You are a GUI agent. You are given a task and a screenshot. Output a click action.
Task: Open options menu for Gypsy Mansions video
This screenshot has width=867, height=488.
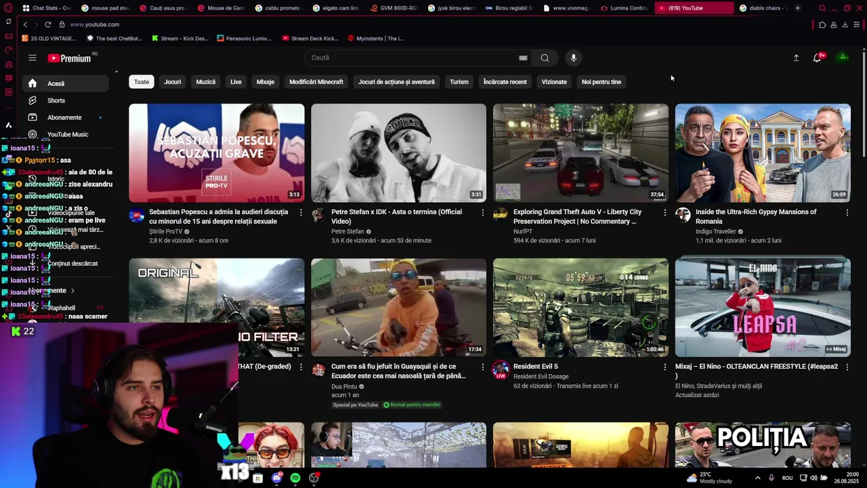[x=847, y=212]
